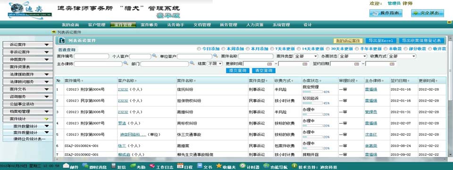
Task: Select 今日添加 radio filter
Action: (199, 49)
